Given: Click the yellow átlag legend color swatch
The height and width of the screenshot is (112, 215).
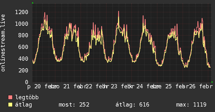Looking at the screenshot, I should [x=10, y=105].
